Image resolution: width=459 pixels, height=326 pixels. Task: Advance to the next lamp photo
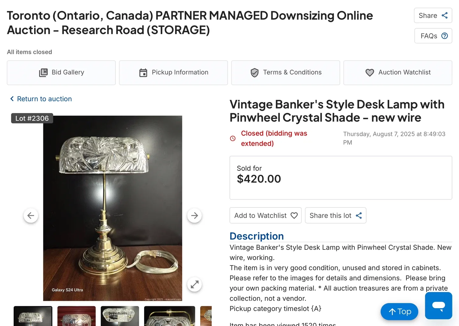[194, 216]
